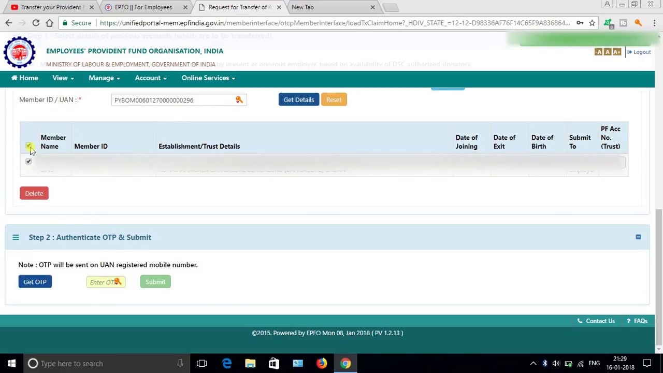Click the Cortana microphone icon

[x=180, y=363]
